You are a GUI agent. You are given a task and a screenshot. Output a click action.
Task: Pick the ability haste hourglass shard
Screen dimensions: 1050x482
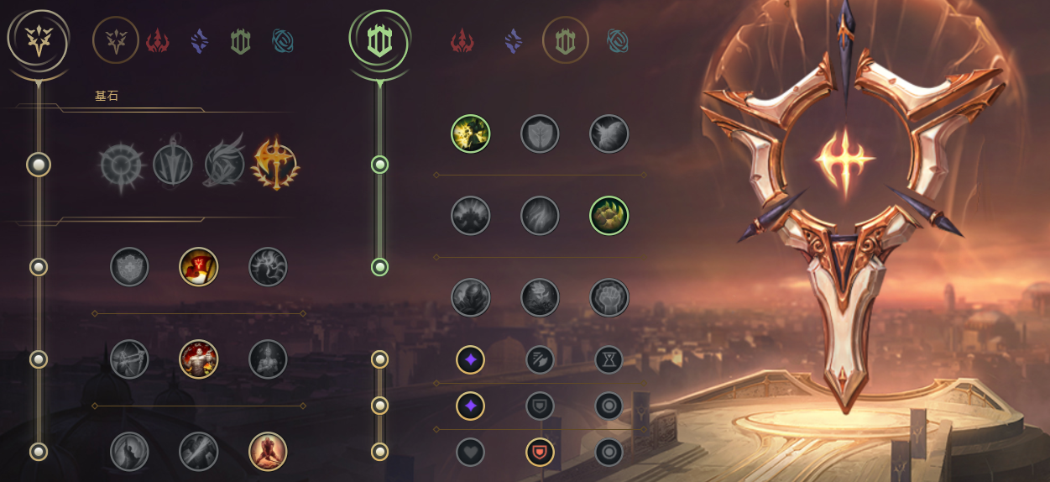[x=609, y=360]
